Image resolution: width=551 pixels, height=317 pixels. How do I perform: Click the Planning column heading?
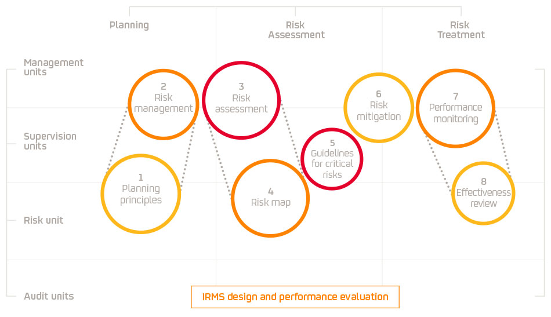129,25
